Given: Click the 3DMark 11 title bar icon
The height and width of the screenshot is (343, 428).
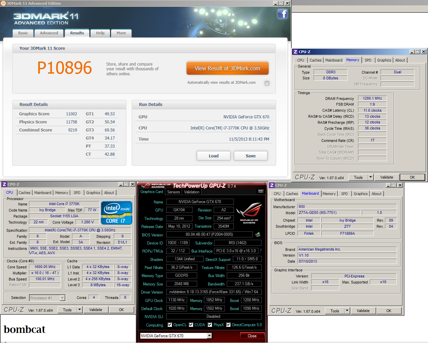Looking at the screenshot, I should point(3,3).
